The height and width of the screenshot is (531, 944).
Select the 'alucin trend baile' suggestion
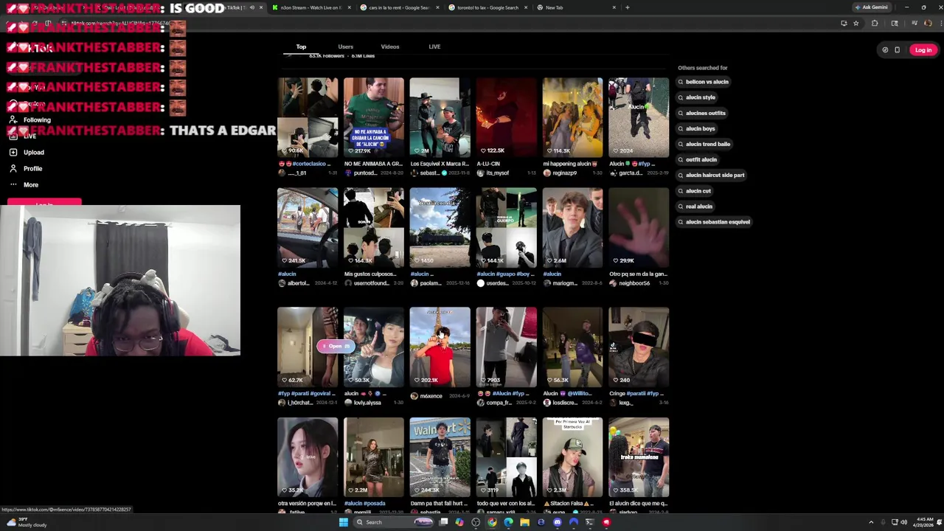pyautogui.click(x=704, y=144)
